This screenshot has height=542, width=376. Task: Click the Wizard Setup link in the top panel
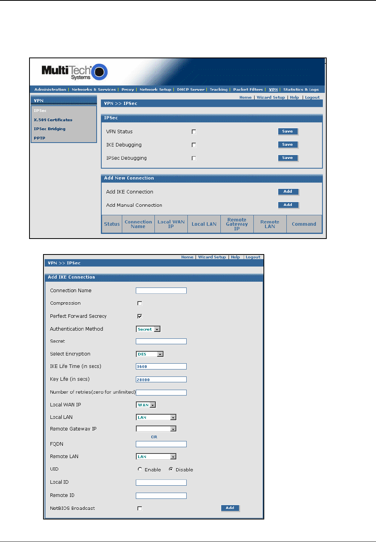pos(270,98)
